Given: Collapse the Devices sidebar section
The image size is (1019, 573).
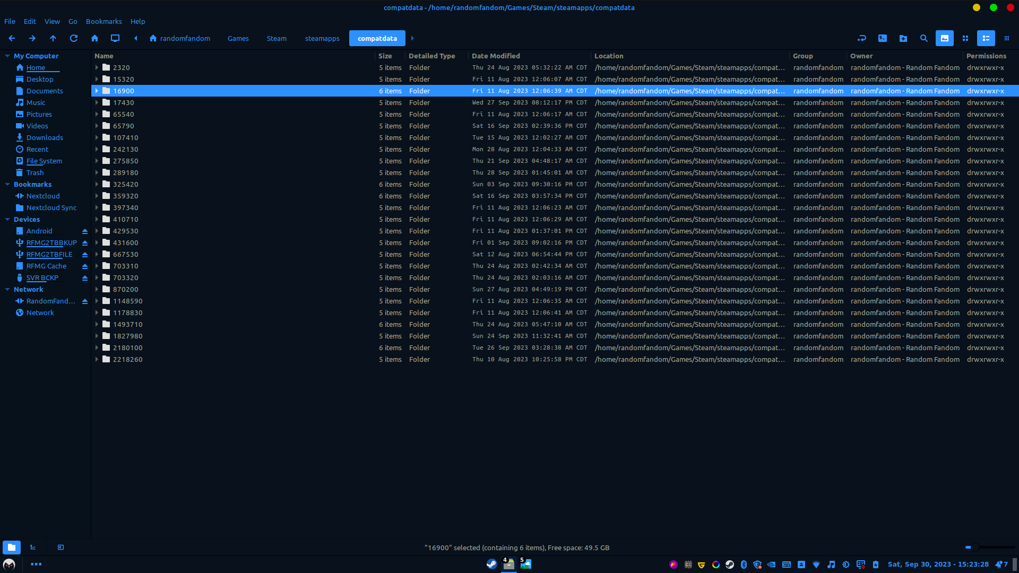Looking at the screenshot, I should click(7, 219).
